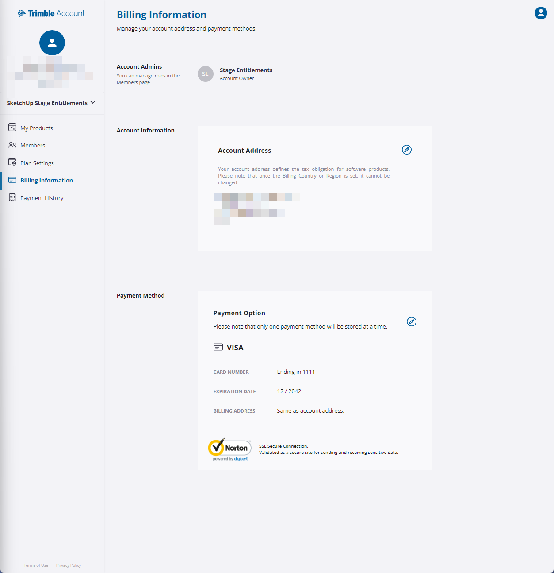Click the SE initials badge for Stage Entitlements

205,74
